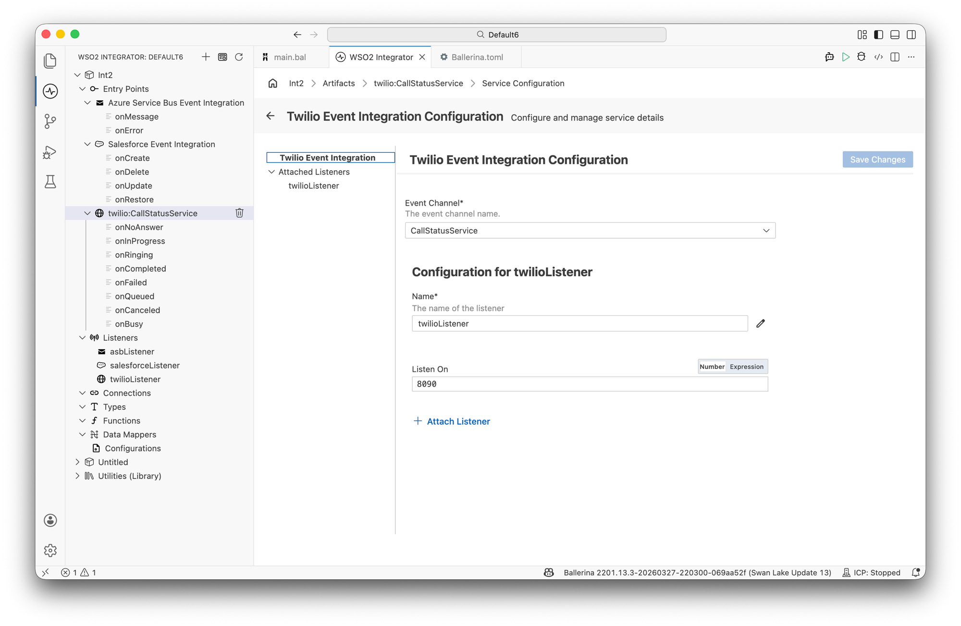
Task: Collapse Attached Listeners in configuration panel
Action: [x=271, y=172]
